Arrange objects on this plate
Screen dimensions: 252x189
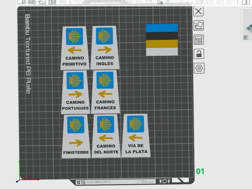199,40
